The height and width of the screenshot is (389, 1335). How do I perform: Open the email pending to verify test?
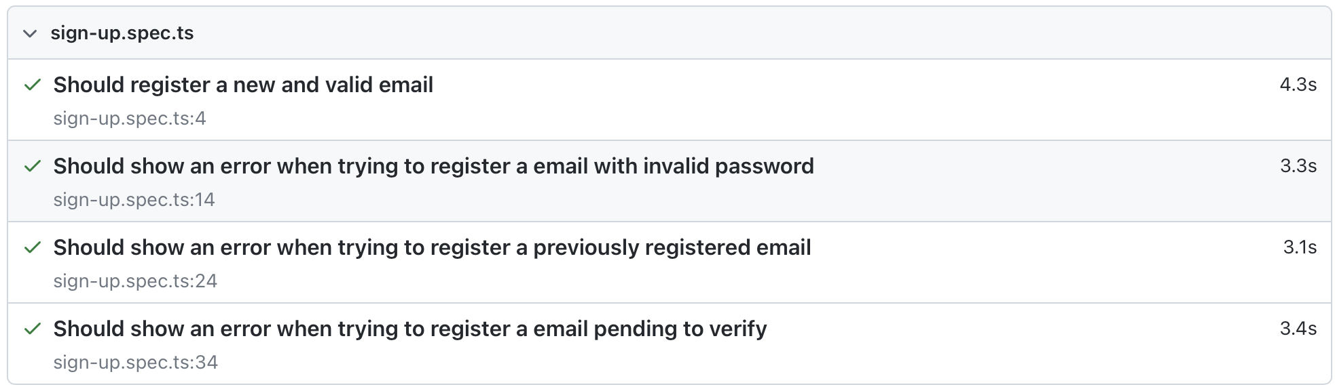(x=410, y=329)
